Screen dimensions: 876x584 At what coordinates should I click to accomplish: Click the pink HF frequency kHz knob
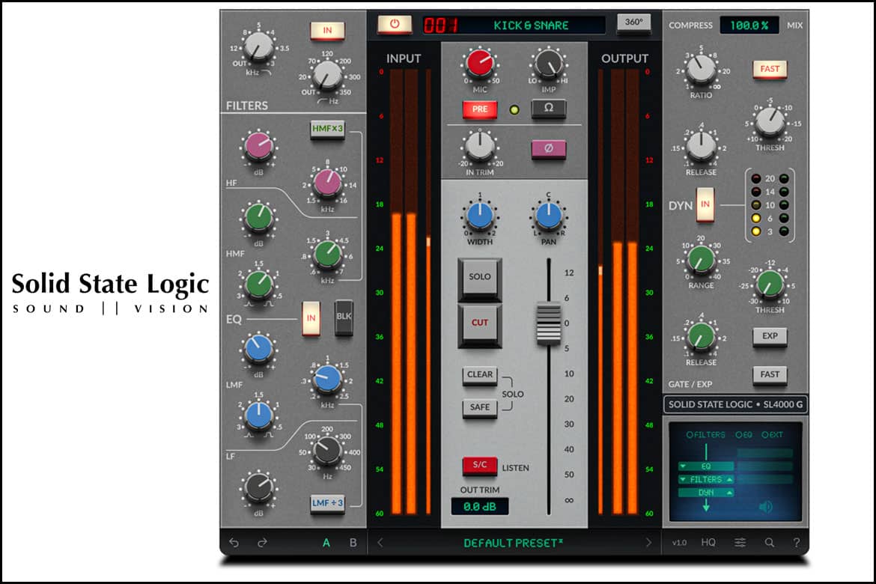[327, 183]
